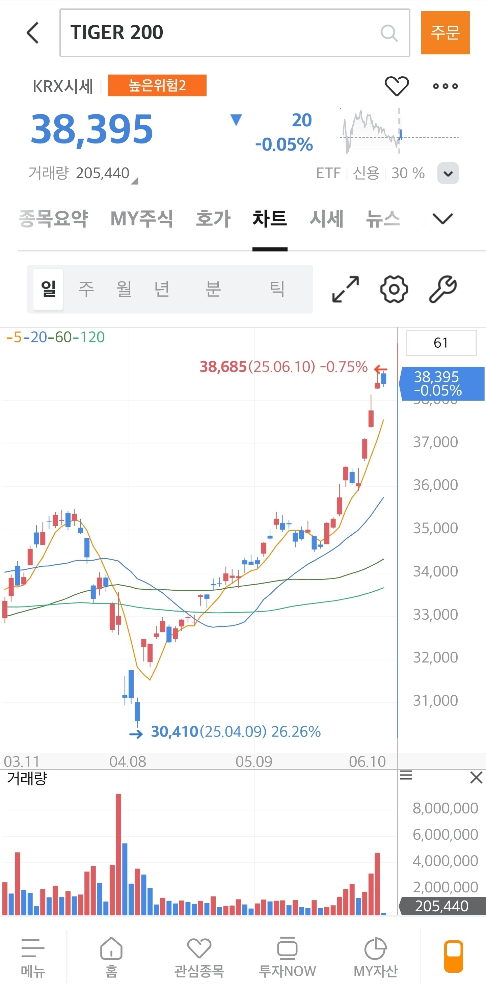Open 투자NOW in bottom navigation
This screenshot has height=996, width=486.
287,956
